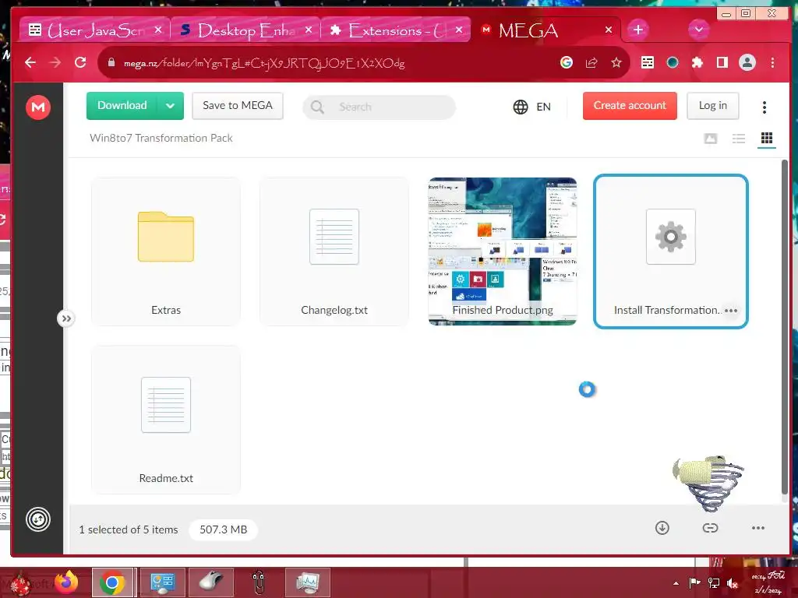Show hidden system tray icons
The width and height of the screenshot is (798, 598).
pyautogui.click(x=676, y=583)
